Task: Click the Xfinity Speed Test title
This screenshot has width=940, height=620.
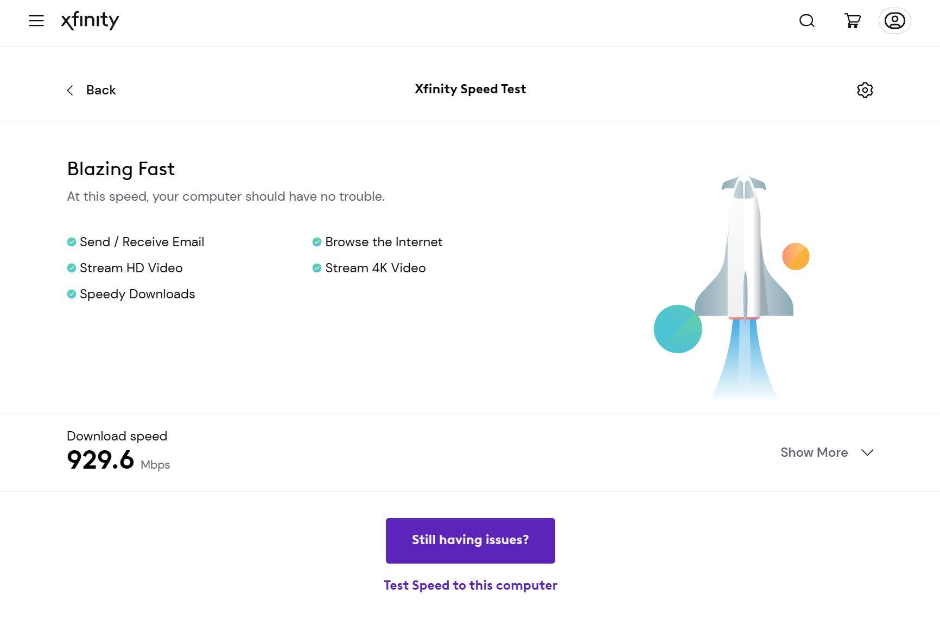Action: click(470, 89)
